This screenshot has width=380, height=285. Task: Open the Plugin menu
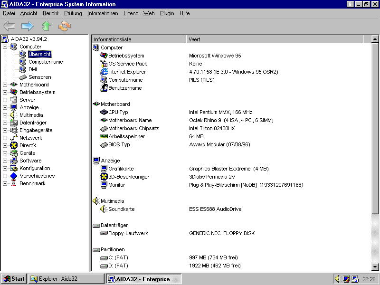click(x=167, y=13)
